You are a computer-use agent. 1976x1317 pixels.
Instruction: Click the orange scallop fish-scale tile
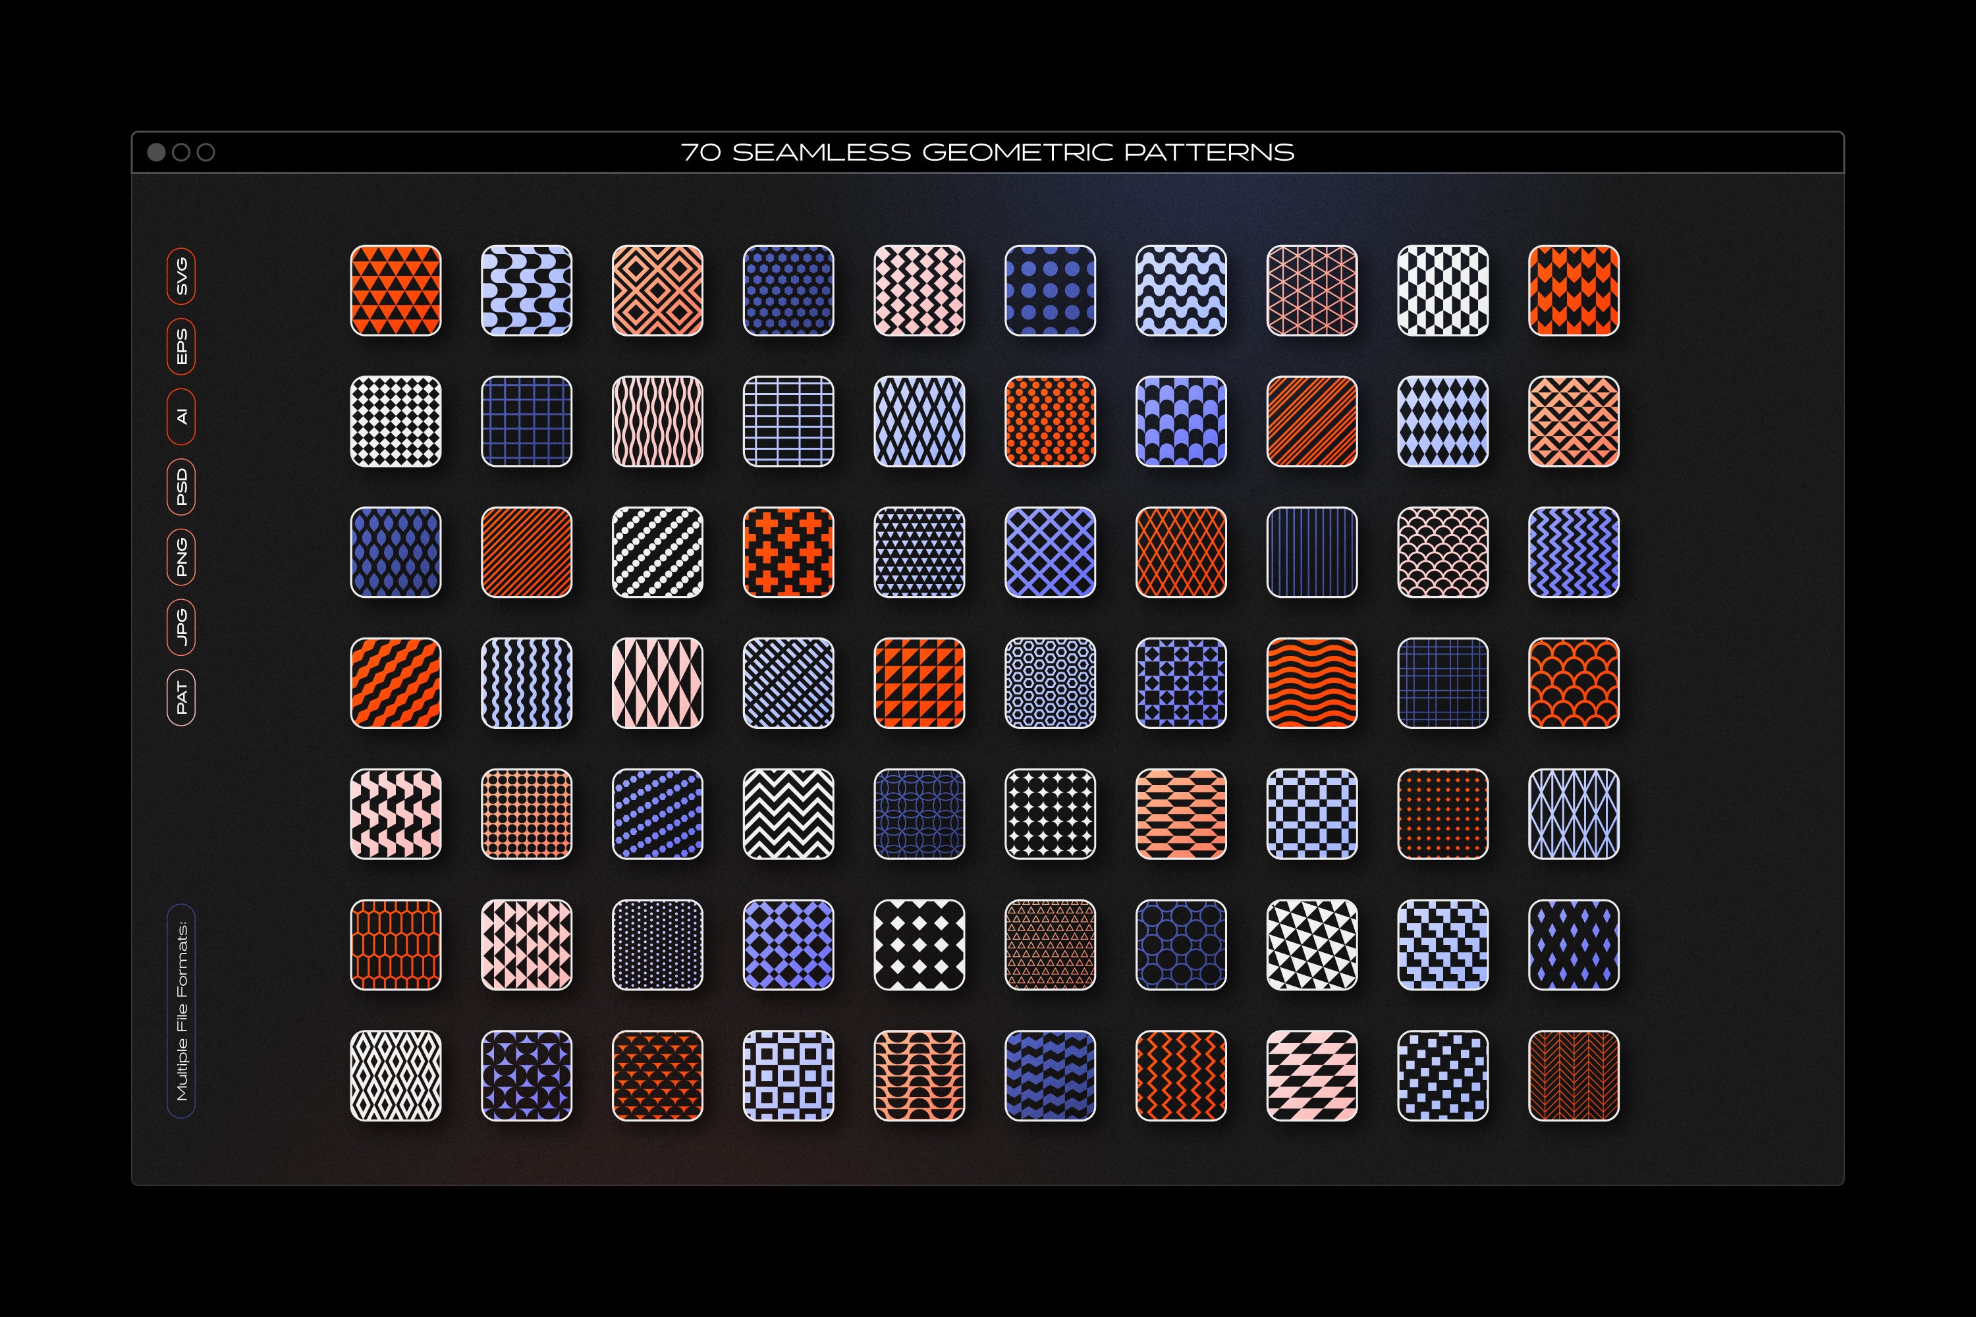[1574, 683]
